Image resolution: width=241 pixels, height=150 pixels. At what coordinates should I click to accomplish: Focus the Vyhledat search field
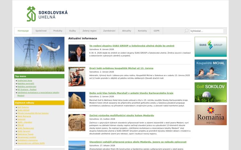click(x=207, y=31)
